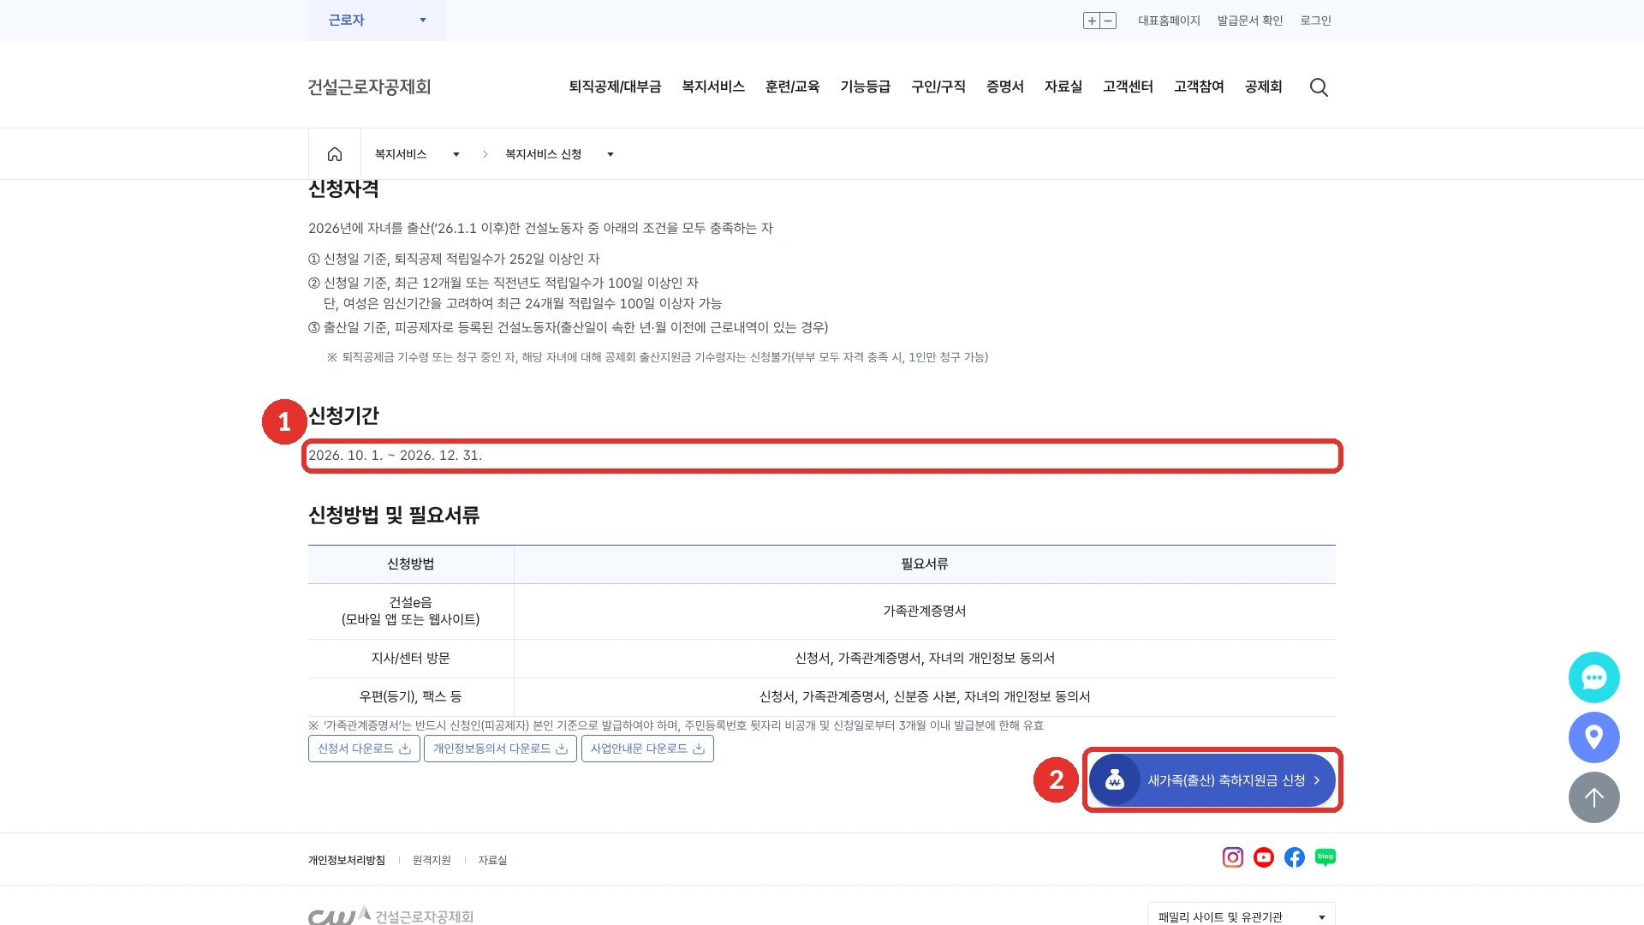This screenshot has width=1644, height=925.
Task: Expand the 복지서비스 신청 breadcrumb dropdown
Action: pos(560,154)
